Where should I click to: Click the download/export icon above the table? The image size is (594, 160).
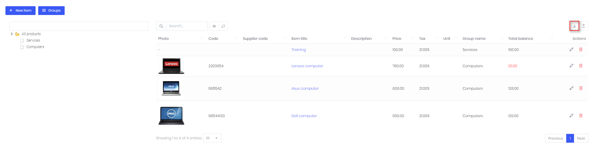(574, 26)
